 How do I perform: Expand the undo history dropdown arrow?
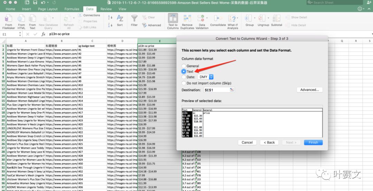[x=48, y=3]
